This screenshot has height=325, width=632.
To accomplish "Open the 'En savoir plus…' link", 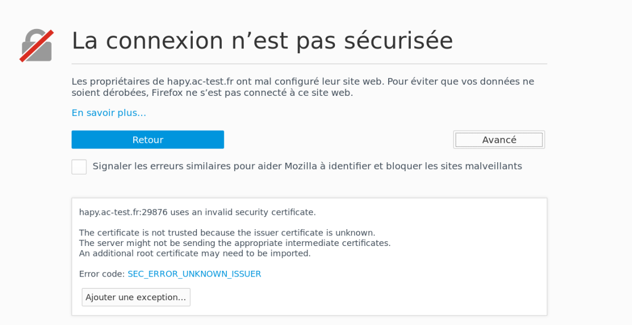I will tap(109, 113).
